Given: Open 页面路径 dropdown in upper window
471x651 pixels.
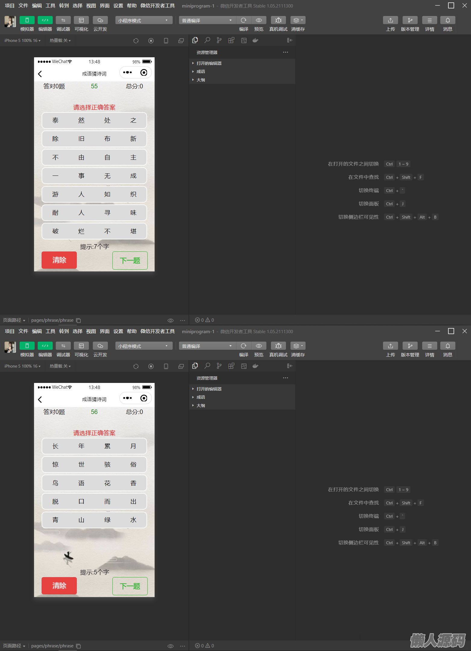Looking at the screenshot, I should [14, 320].
